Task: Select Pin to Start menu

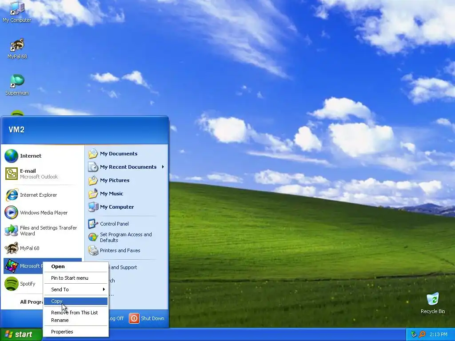Action: [76, 278]
